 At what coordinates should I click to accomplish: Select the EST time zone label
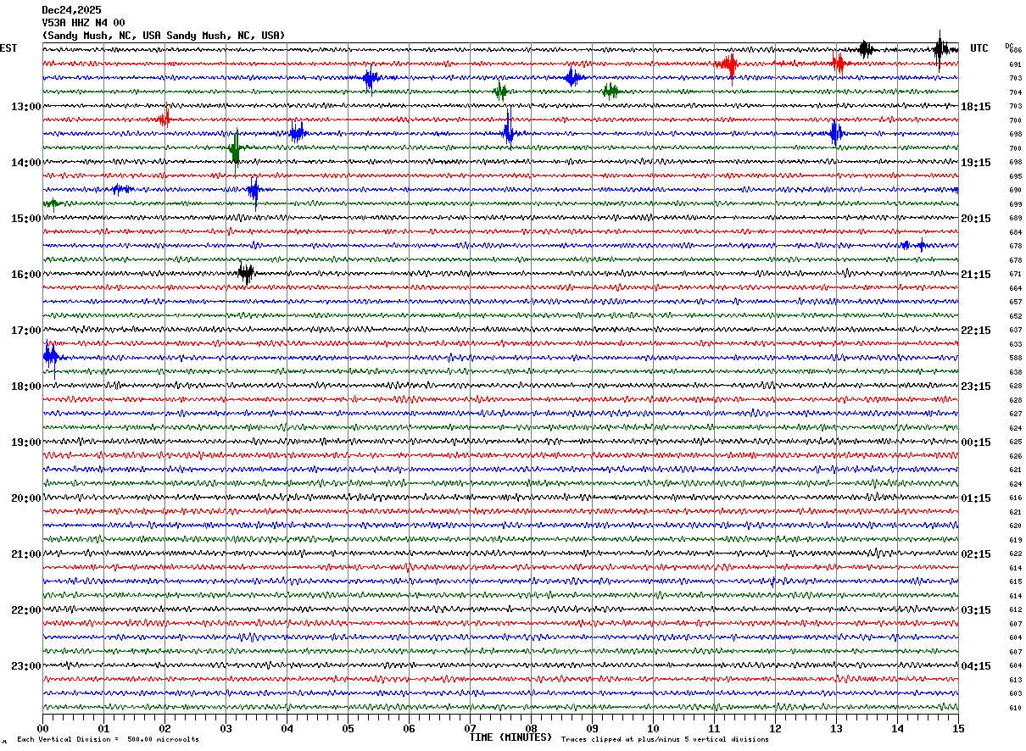[x=8, y=48]
